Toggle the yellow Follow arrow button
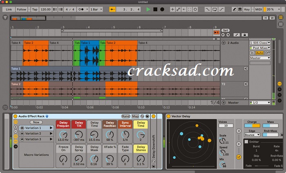 tap(112, 9)
